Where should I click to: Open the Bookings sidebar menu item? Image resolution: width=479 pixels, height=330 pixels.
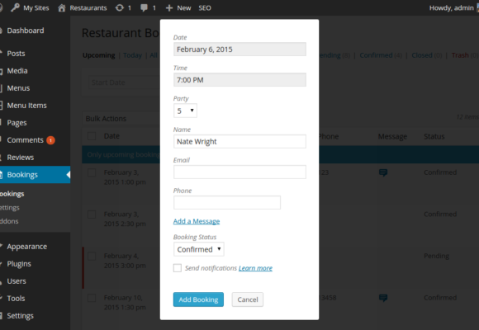(36, 175)
